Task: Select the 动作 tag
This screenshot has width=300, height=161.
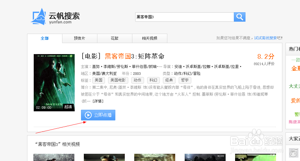Action: point(138,80)
